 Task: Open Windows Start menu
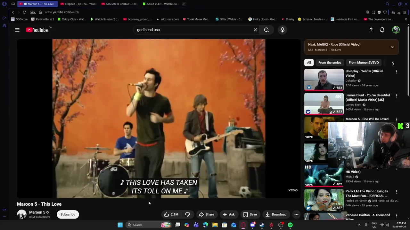[x=120, y=225]
